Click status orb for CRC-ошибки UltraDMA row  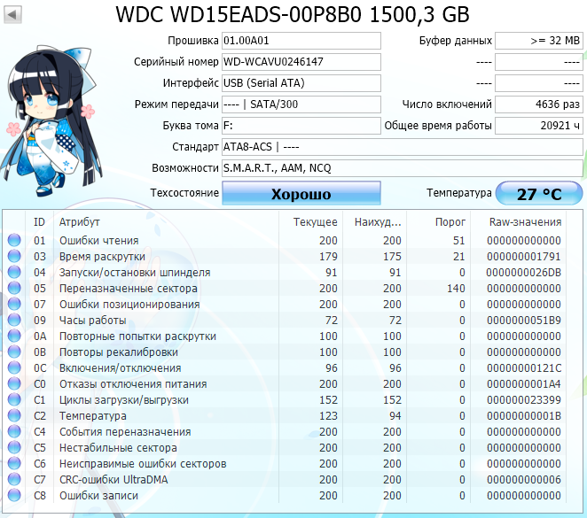pyautogui.click(x=14, y=480)
